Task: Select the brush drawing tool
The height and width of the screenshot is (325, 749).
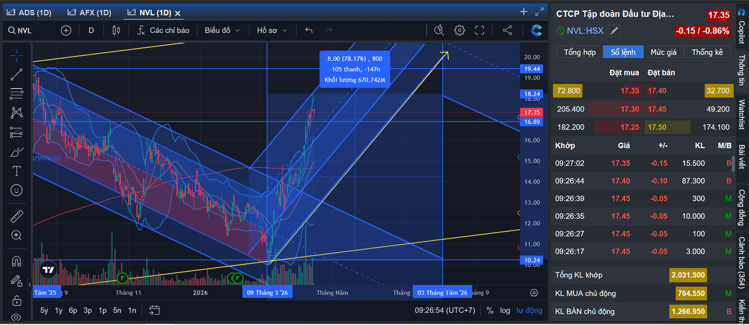Action: 16,152
